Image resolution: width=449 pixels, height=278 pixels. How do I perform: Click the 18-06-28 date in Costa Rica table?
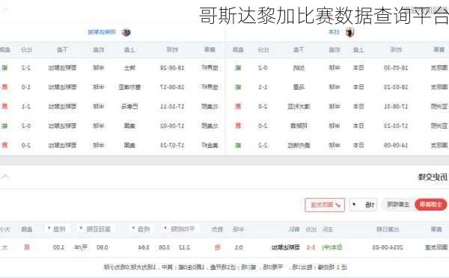172,68
